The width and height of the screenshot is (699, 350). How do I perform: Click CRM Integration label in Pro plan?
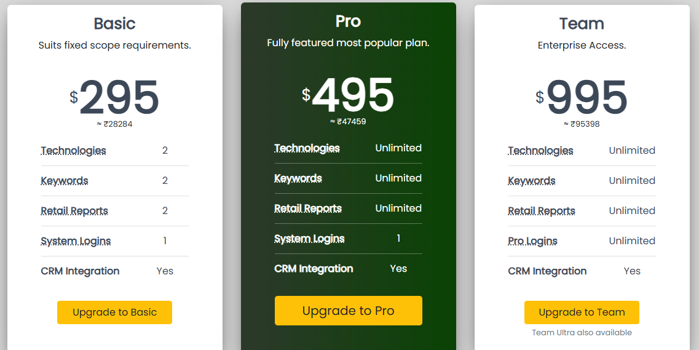[x=314, y=269]
